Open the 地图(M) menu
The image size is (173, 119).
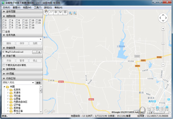click(x=27, y=8)
